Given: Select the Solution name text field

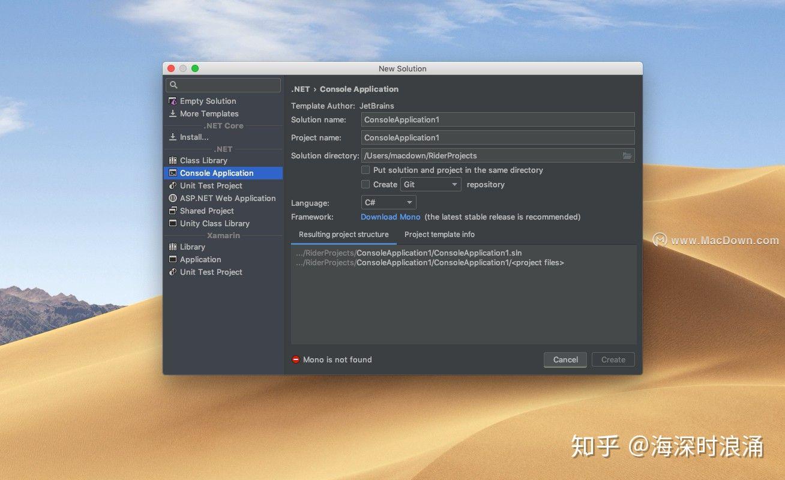Looking at the screenshot, I should 497,119.
